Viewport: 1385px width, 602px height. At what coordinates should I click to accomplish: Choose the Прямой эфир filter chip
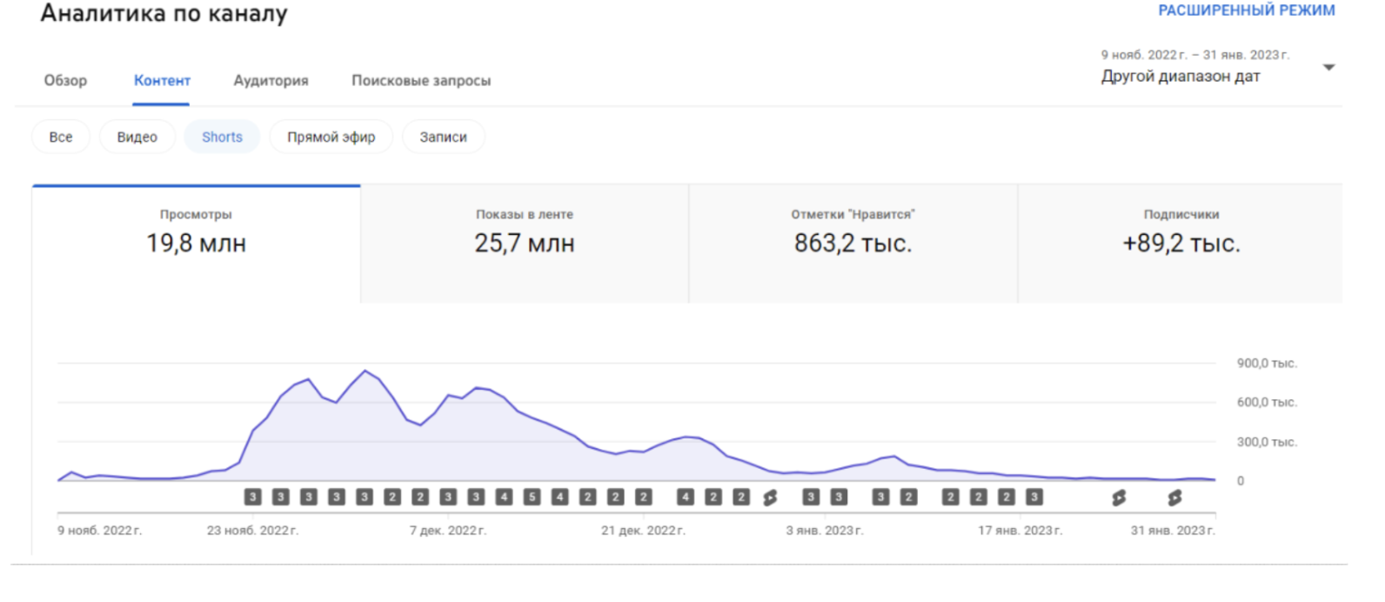tap(331, 137)
